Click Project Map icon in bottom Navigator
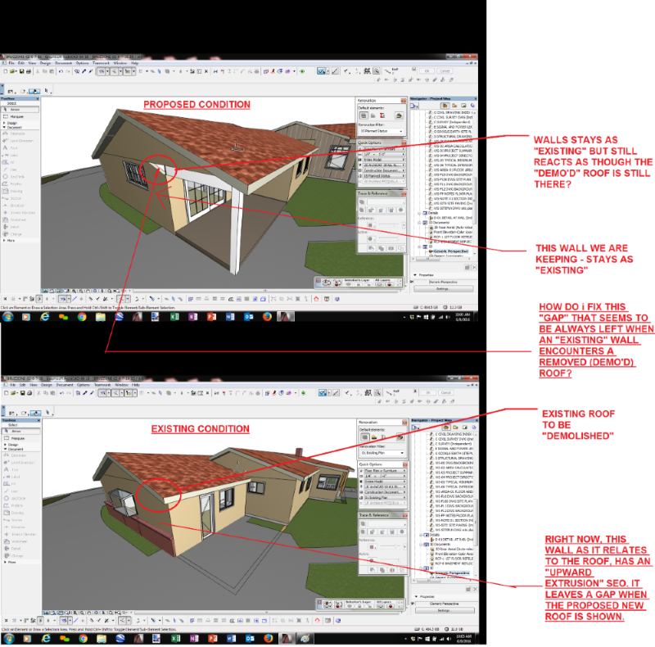Screen dimensions: 655x647 (x=446, y=428)
